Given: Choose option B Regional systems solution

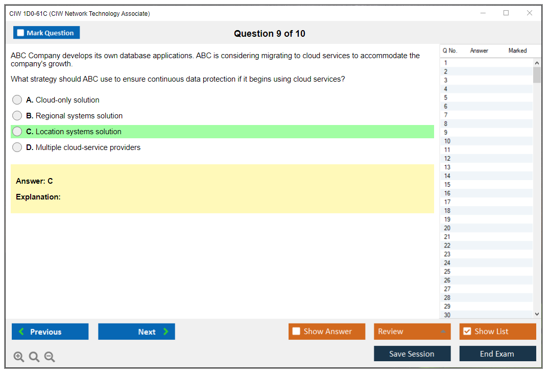Looking at the screenshot, I should 17,116.
